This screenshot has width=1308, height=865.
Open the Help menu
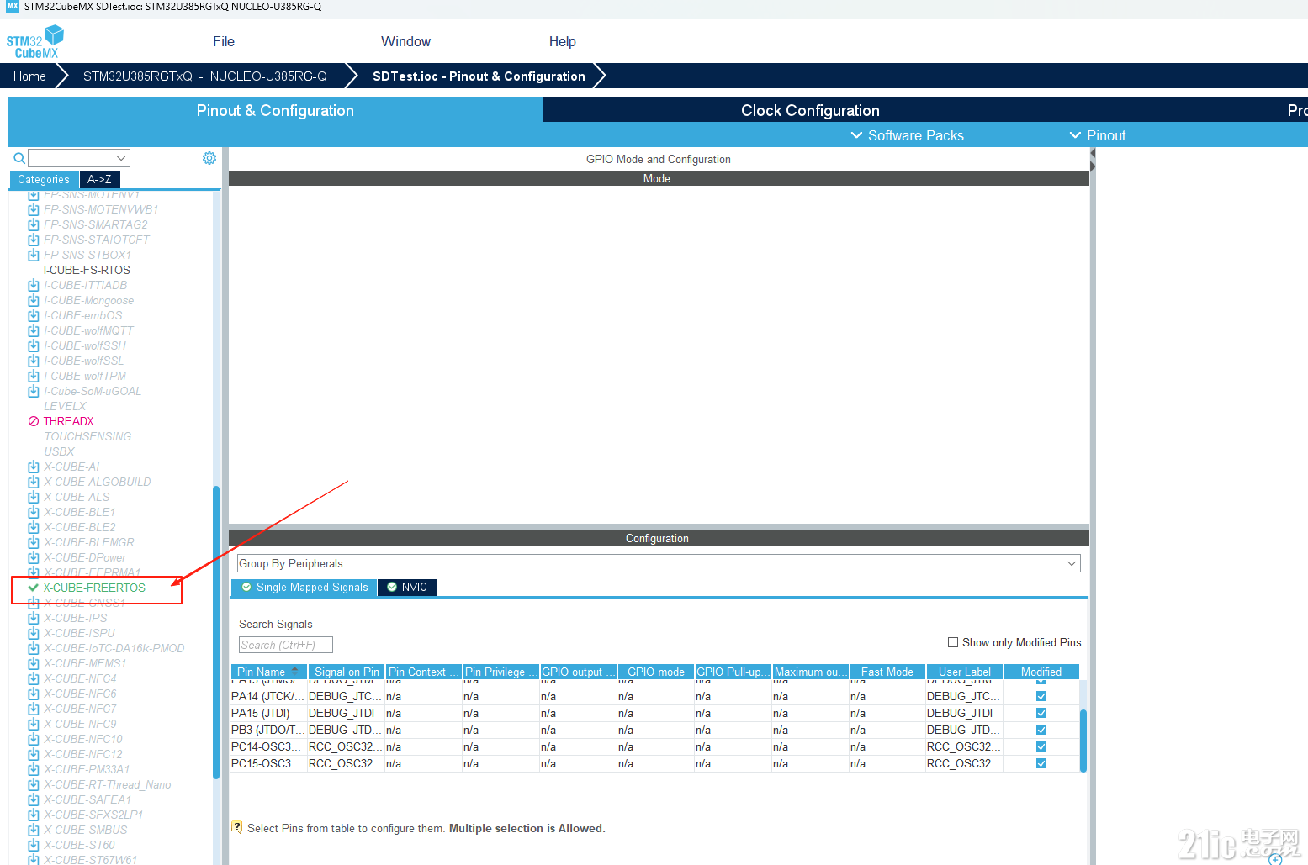point(563,41)
